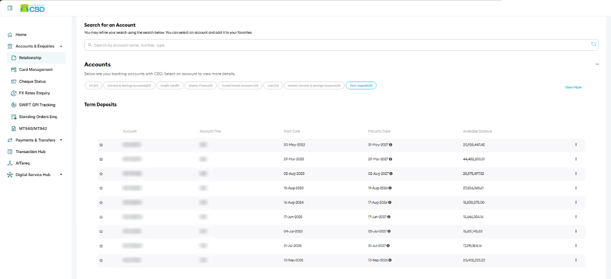Filter by Islamic Current & Savings Accounts

pyautogui.click(x=314, y=86)
